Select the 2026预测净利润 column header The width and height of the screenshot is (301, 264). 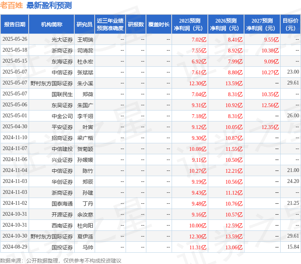click(x=226, y=25)
